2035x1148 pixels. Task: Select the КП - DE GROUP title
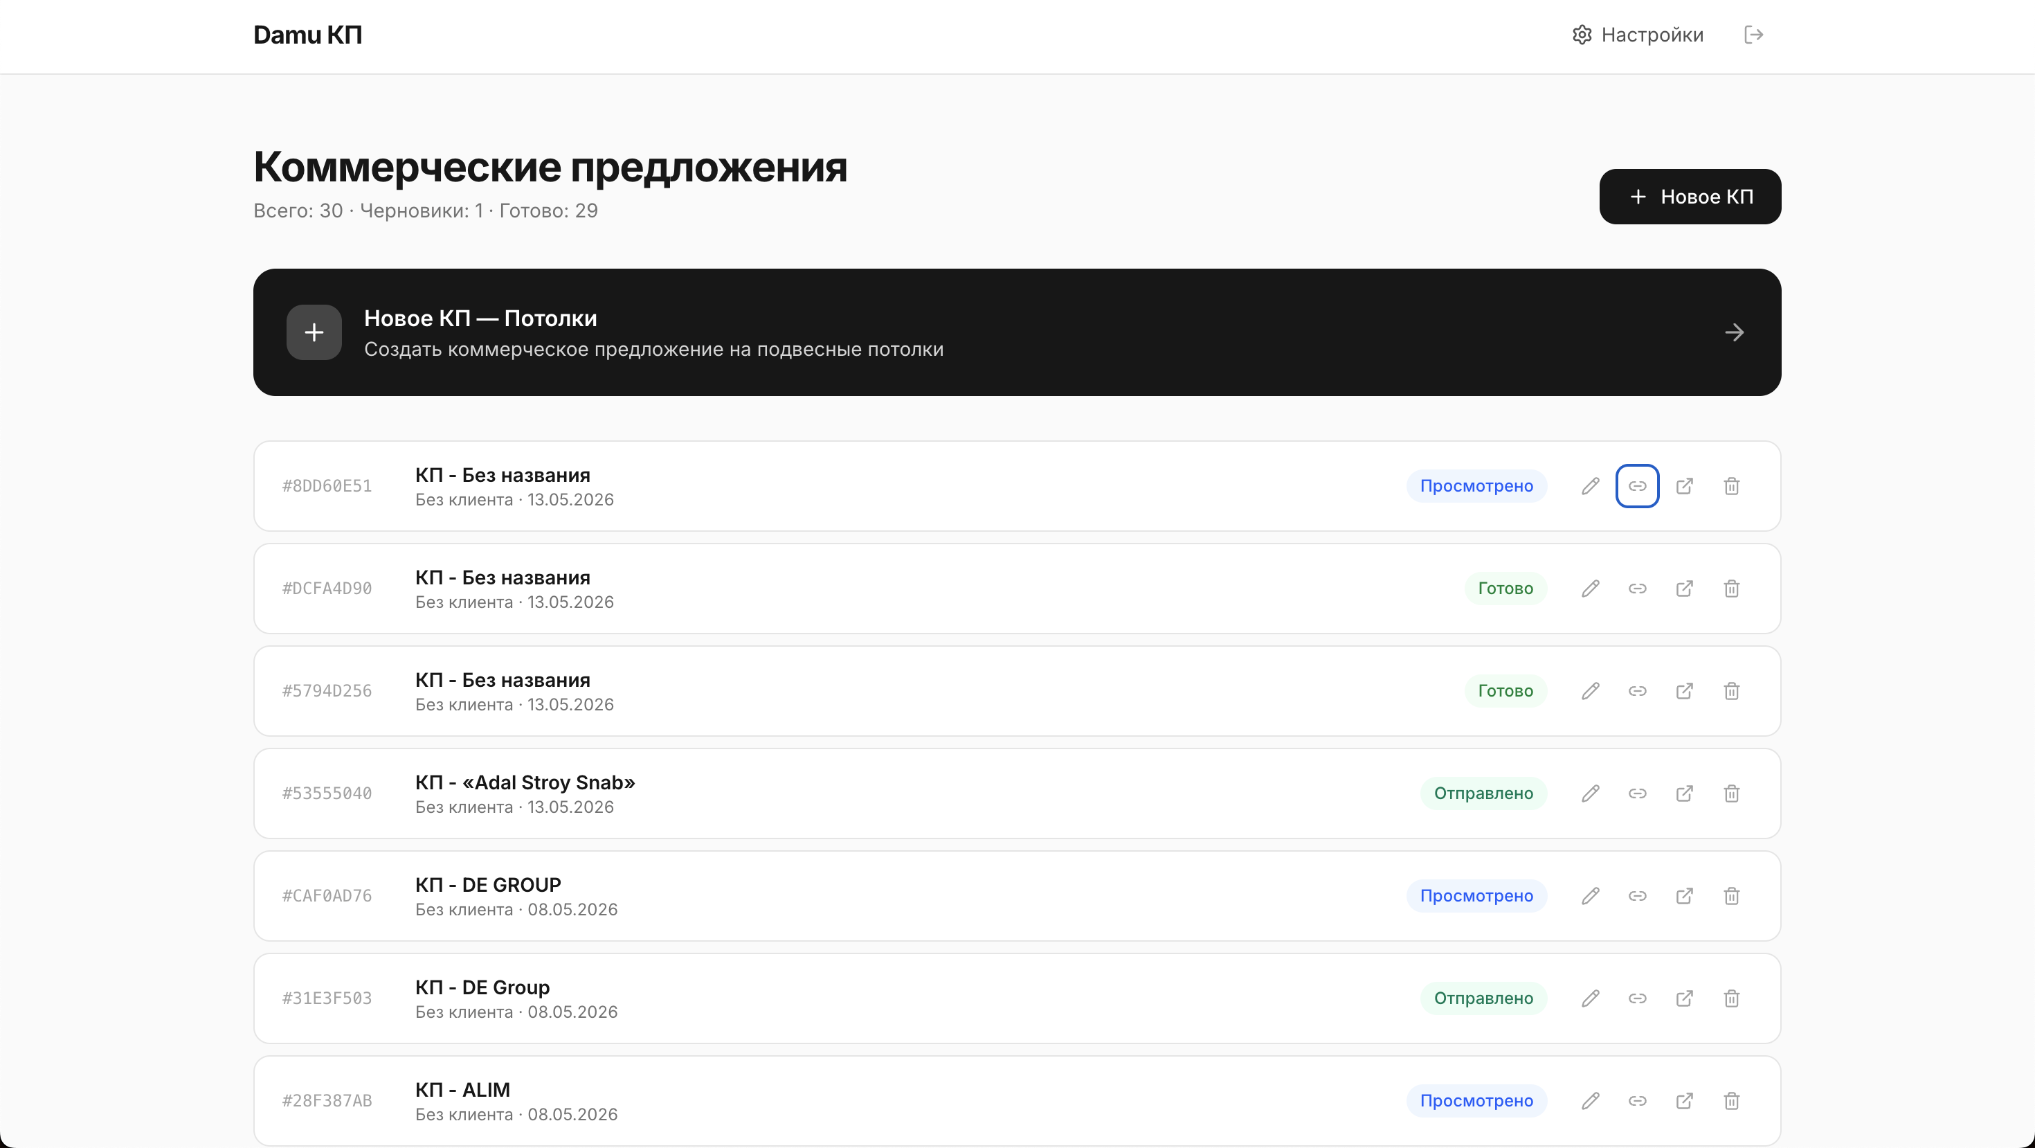pos(488,885)
